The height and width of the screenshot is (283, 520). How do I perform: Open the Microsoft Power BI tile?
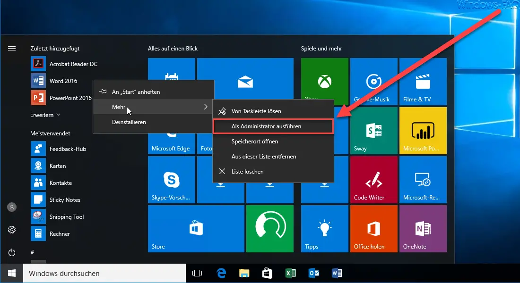(423, 130)
